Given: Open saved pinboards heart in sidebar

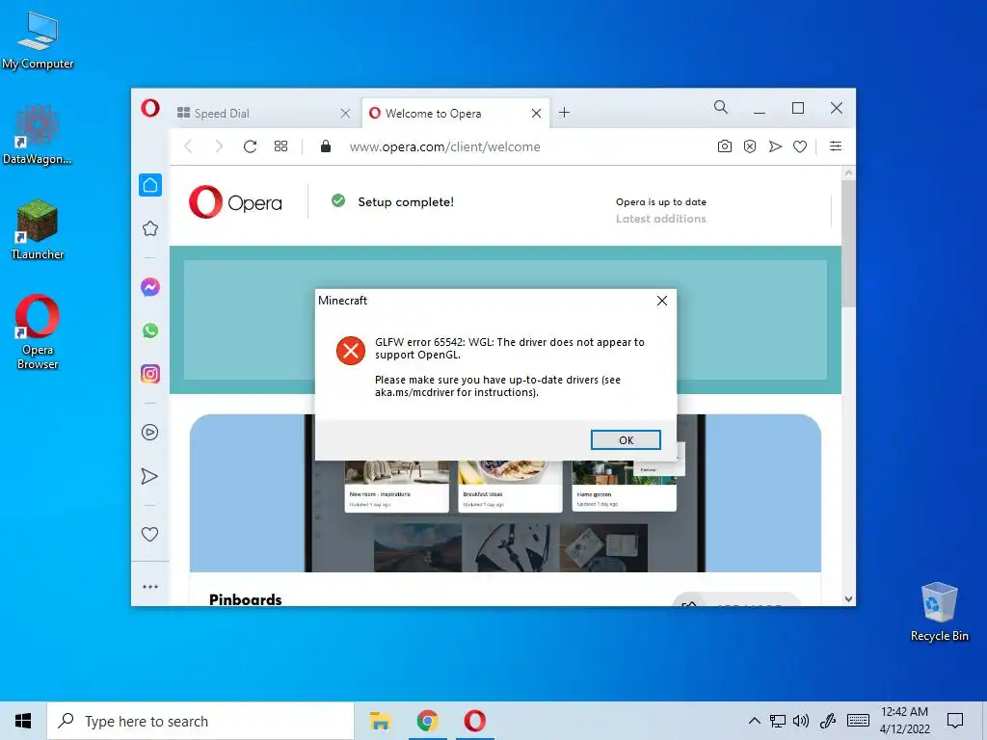Looking at the screenshot, I should [x=149, y=534].
